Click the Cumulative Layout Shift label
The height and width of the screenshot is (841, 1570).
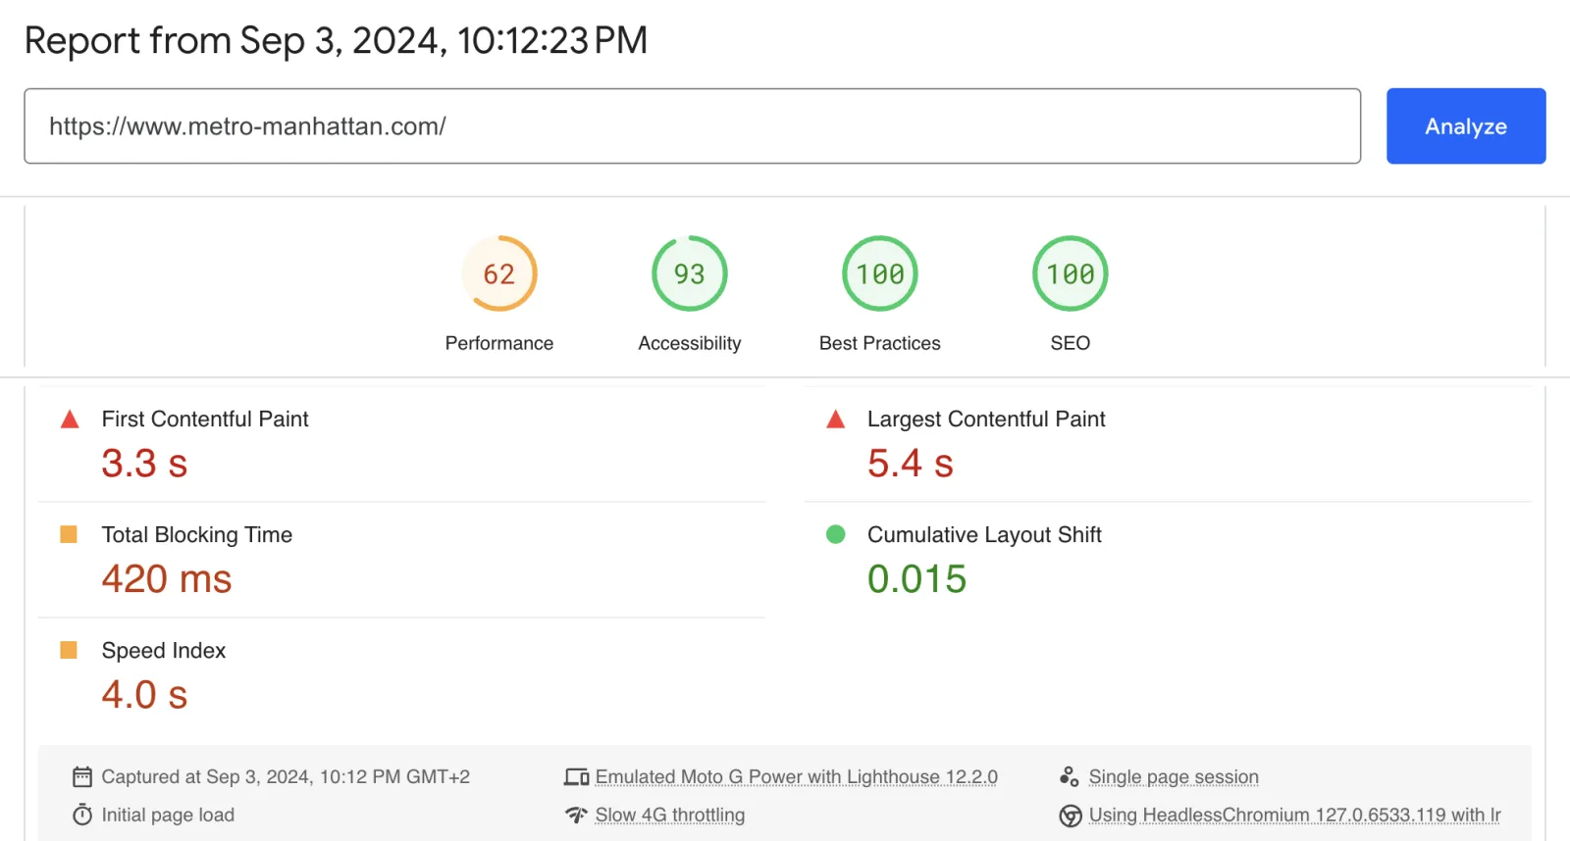coord(984,535)
